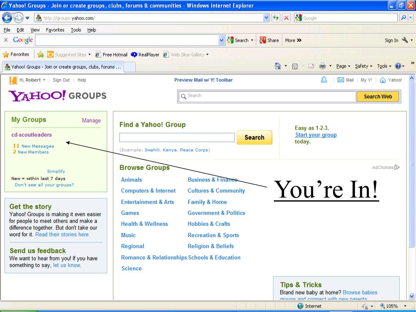Click the Help question mark icon
The height and width of the screenshot is (312, 416).
click(x=398, y=66)
